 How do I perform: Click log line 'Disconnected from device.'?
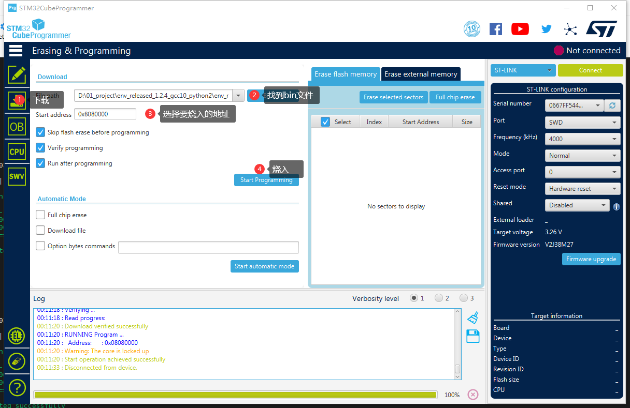tap(87, 368)
